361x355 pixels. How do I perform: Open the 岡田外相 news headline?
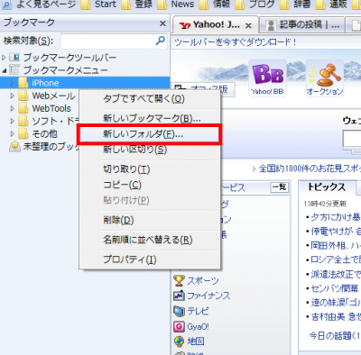pos(336,245)
